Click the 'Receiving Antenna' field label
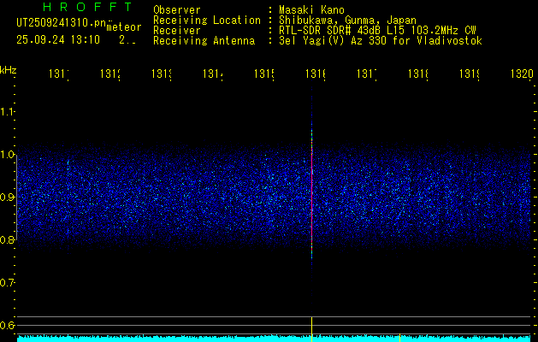The height and width of the screenshot is (342, 538). pos(204,40)
